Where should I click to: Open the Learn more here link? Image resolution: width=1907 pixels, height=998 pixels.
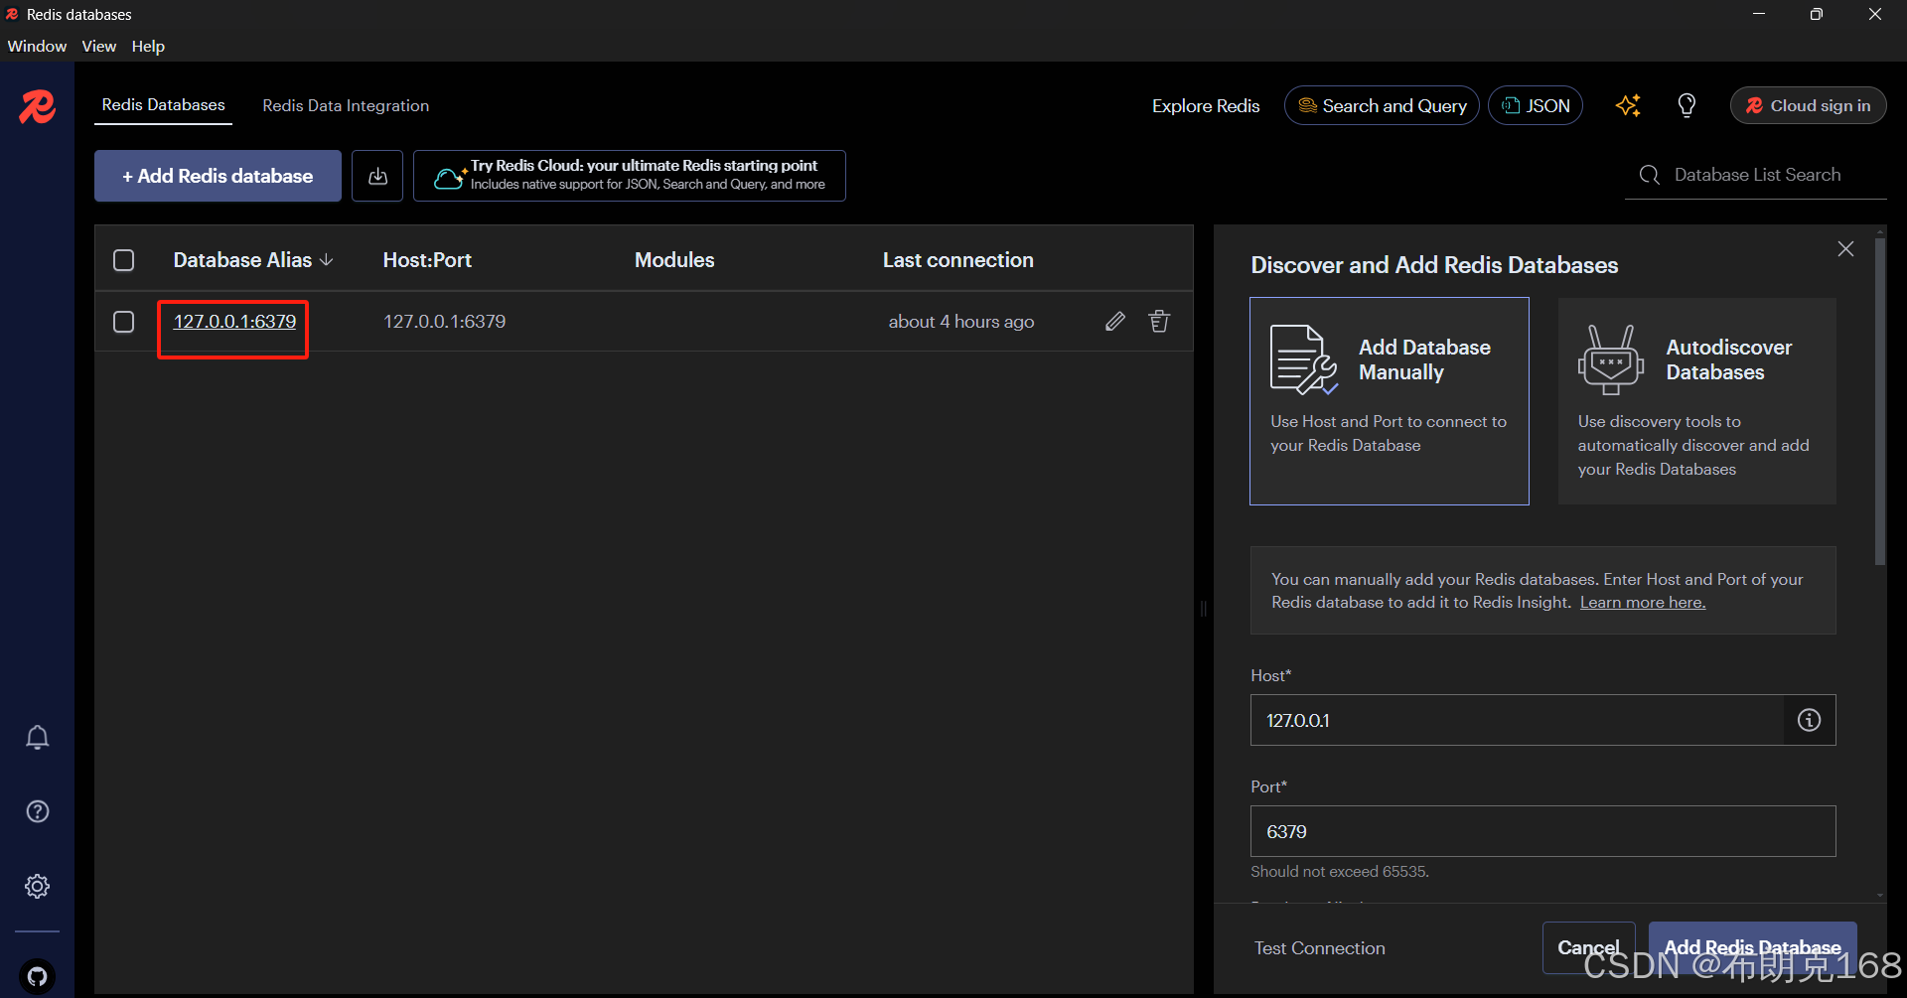[1643, 603]
